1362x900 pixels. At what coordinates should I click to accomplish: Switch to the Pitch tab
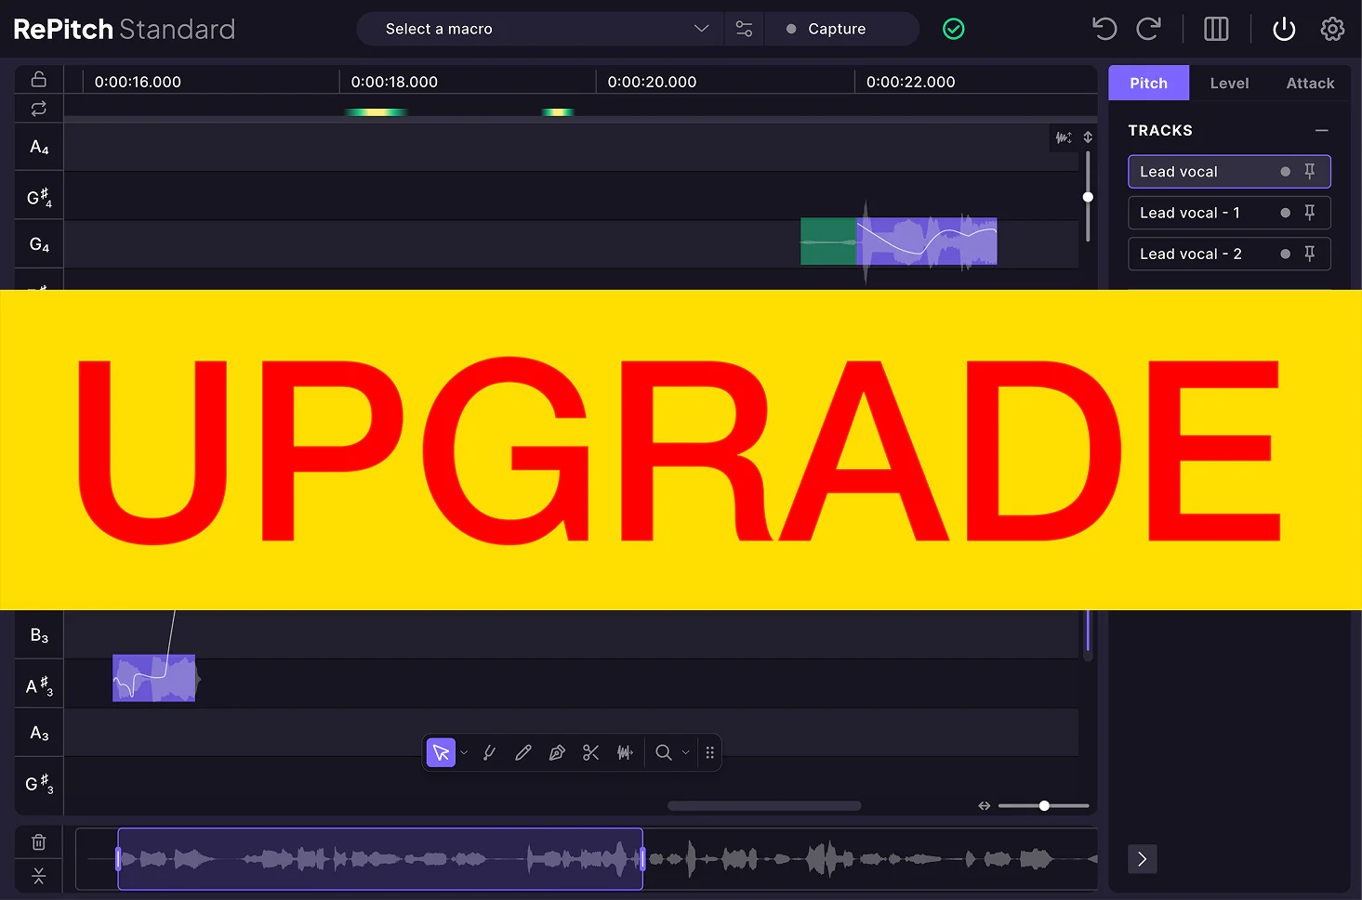point(1149,83)
